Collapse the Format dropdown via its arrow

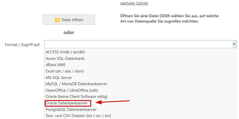pyautogui.click(x=234, y=44)
